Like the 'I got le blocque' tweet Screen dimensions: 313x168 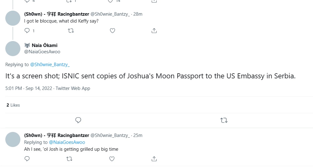tap(112, 31)
